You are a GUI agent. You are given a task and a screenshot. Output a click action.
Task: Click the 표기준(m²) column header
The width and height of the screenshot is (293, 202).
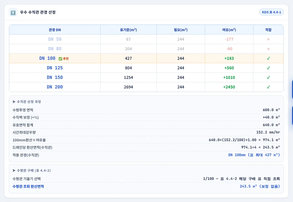[128, 30]
